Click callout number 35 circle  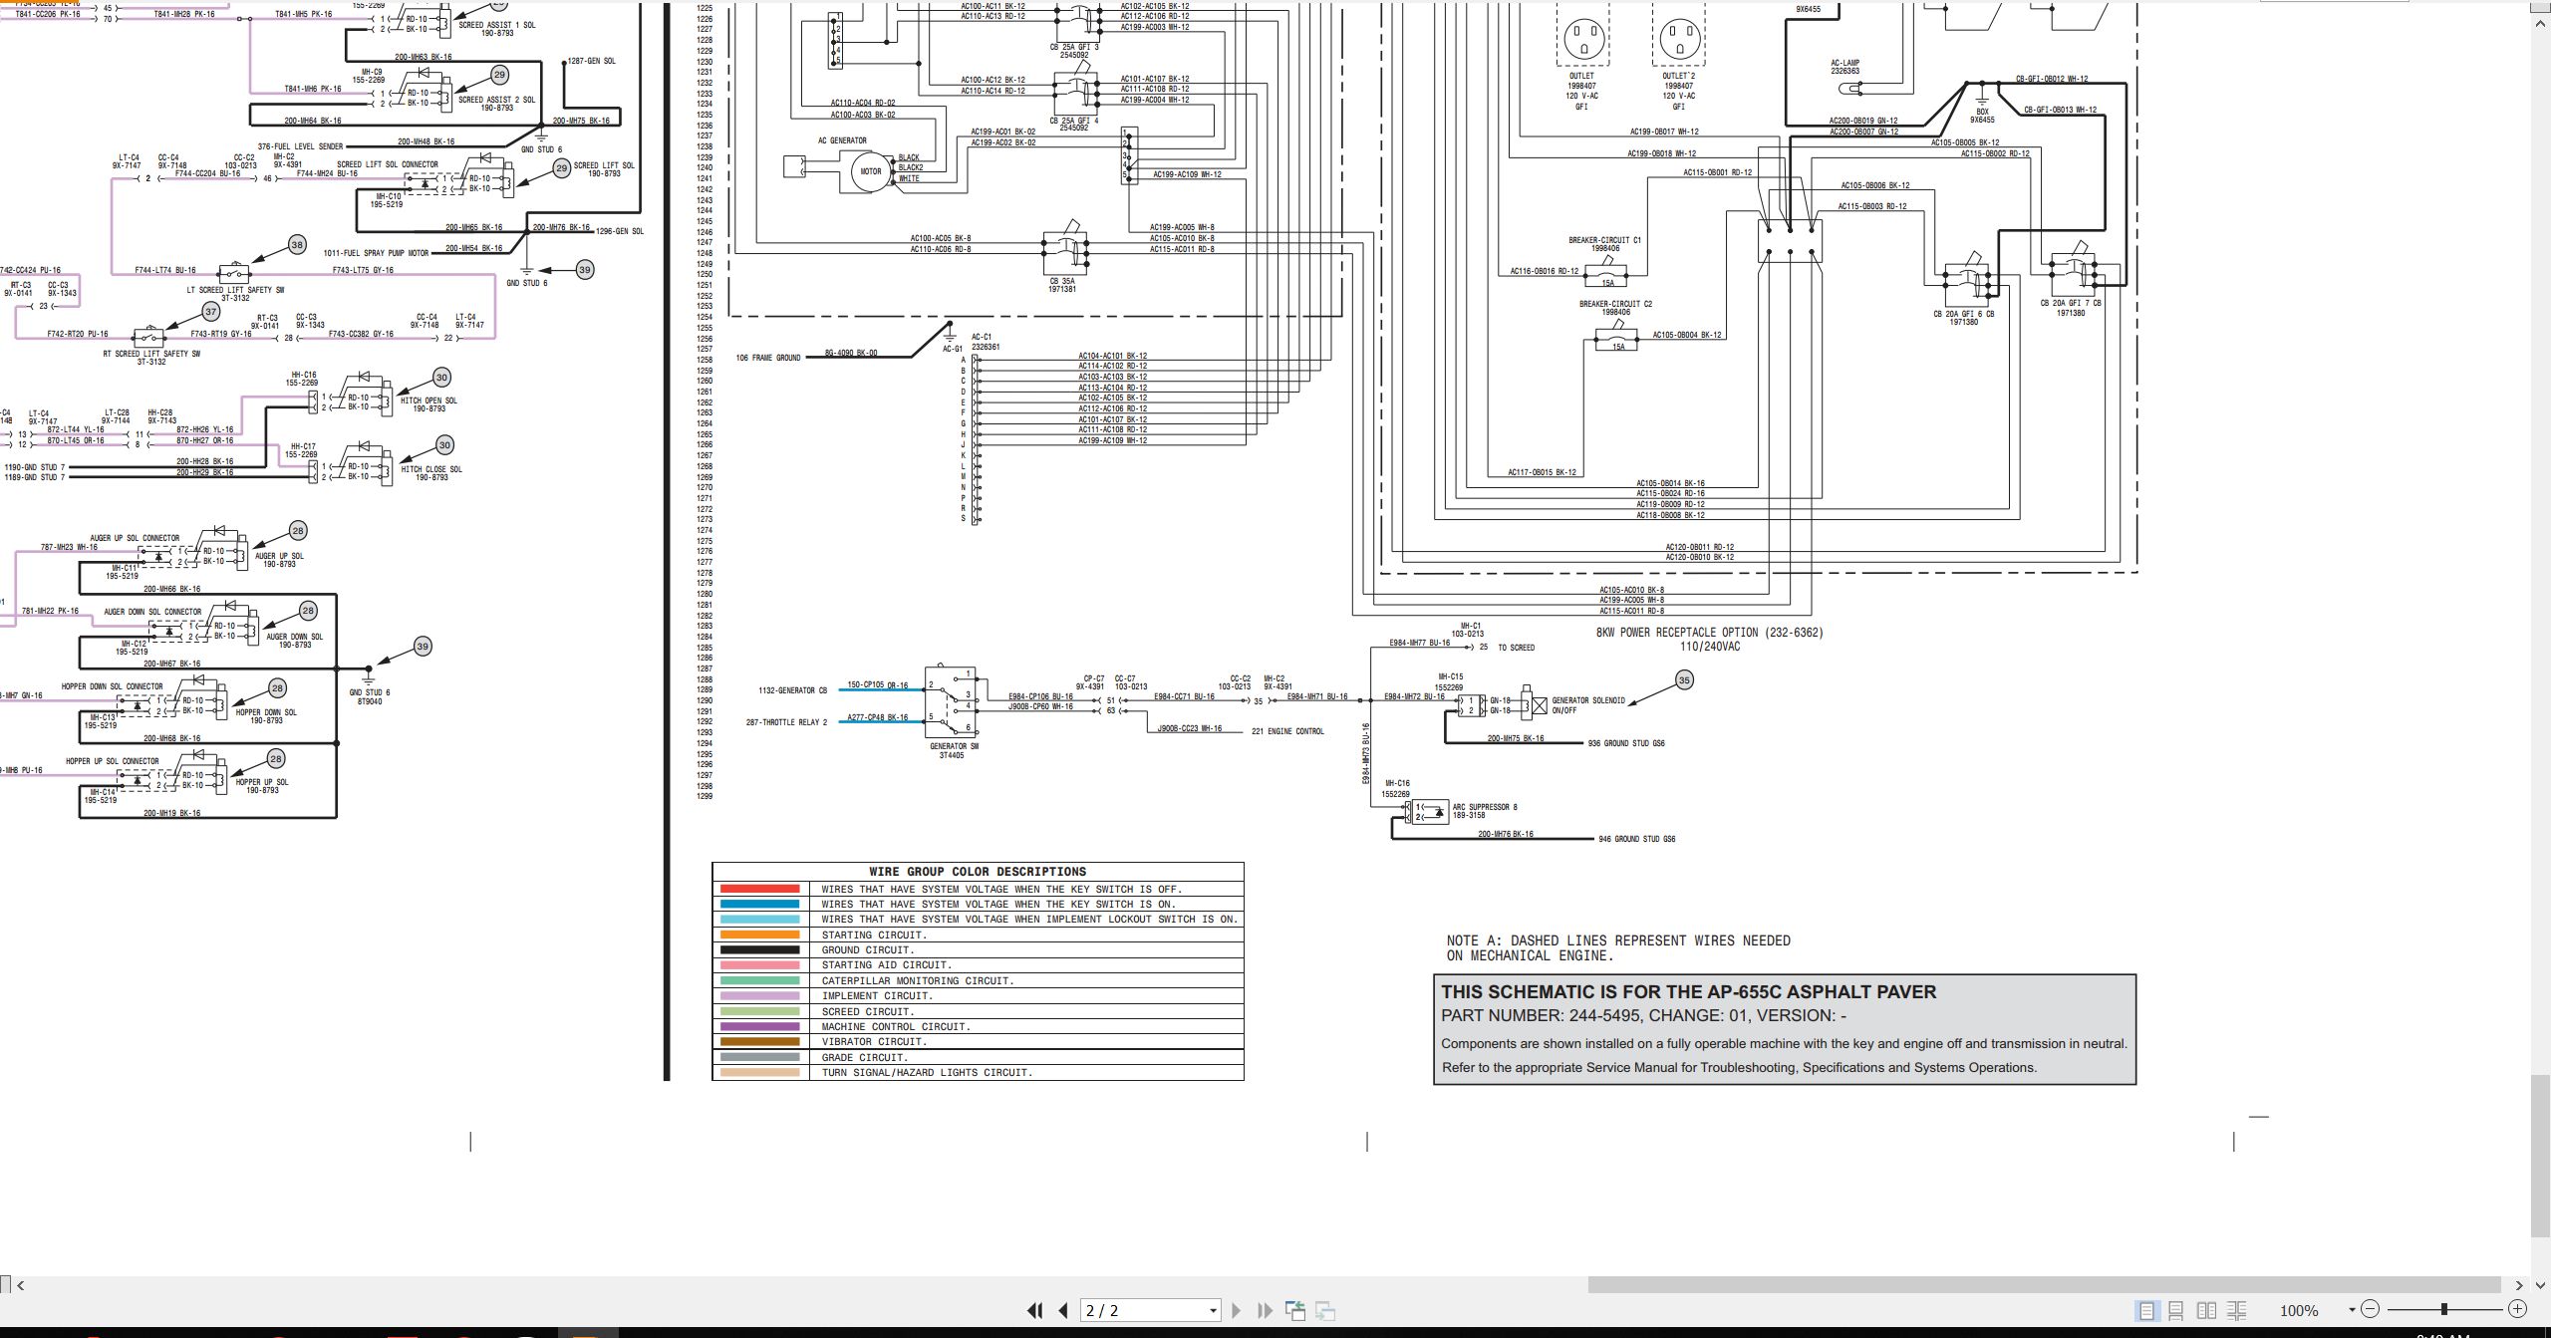click(1684, 680)
